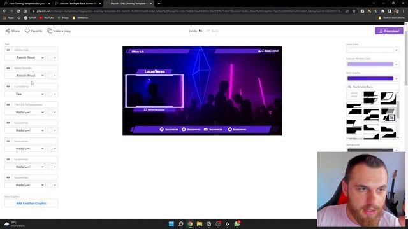The width and height of the screenshot is (408, 229).
Task: Search graphics in 'Tech Interface' field
Action: point(373,87)
